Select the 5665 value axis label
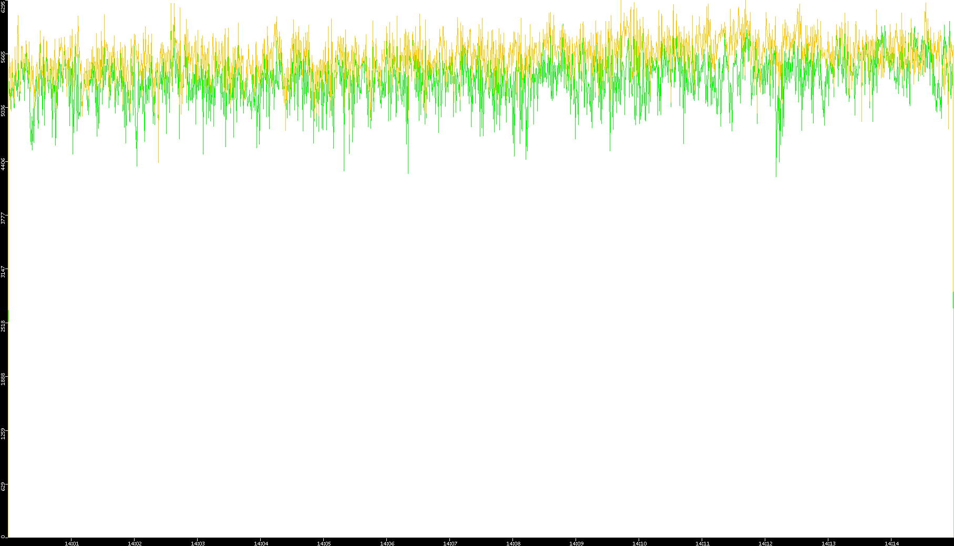954x546 pixels. (4, 57)
